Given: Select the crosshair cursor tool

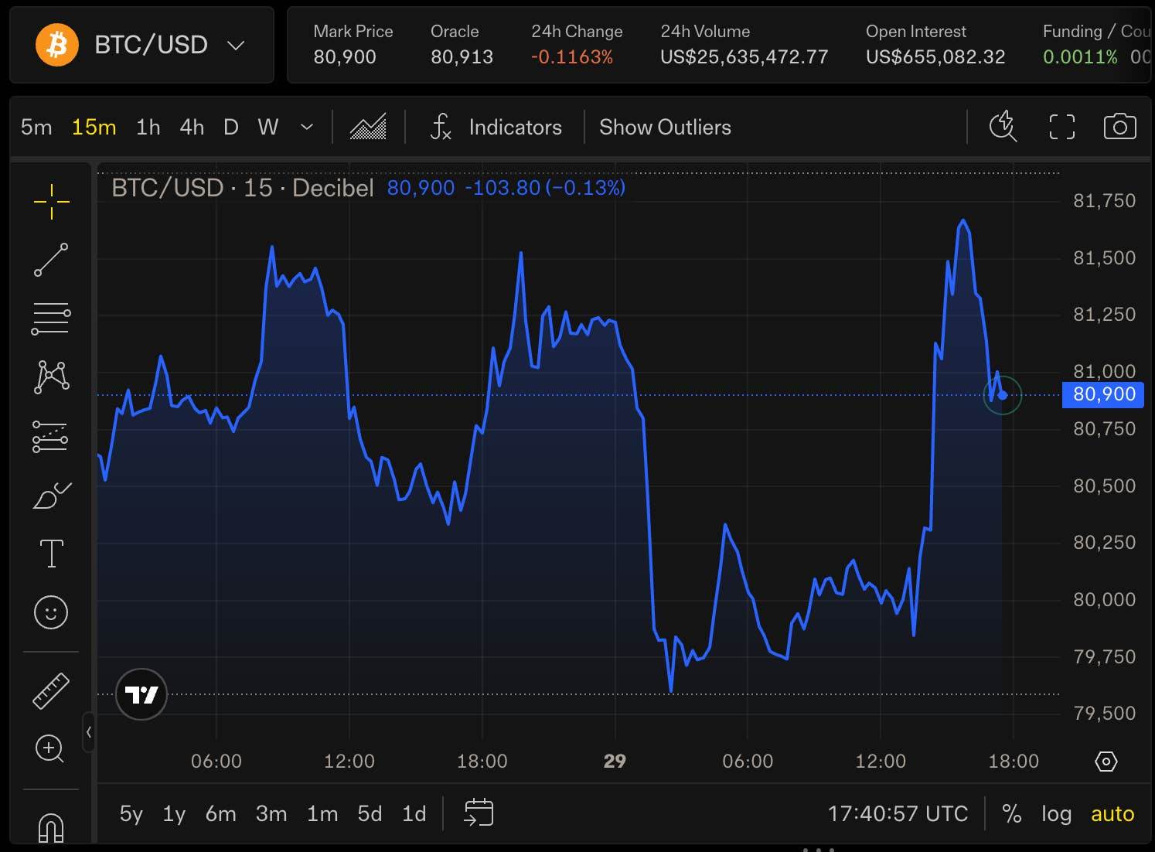Looking at the screenshot, I should 51,202.
